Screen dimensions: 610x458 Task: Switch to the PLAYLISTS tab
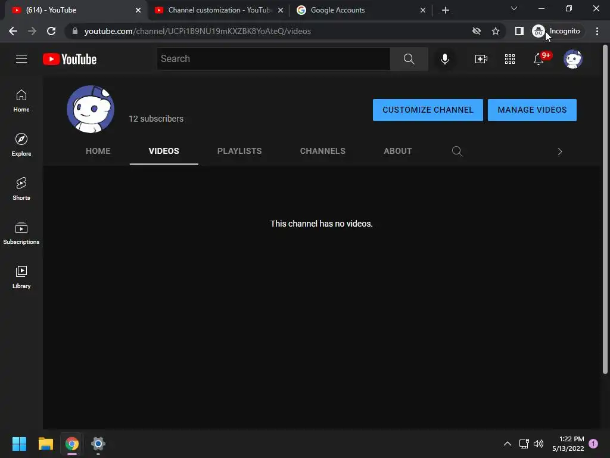(239, 151)
